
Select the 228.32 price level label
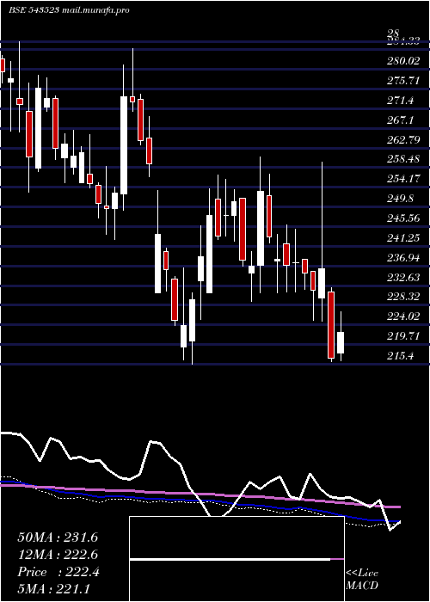tap(403, 297)
